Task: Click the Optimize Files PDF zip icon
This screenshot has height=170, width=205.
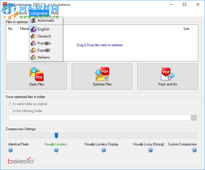Action: pyautogui.click(x=102, y=74)
